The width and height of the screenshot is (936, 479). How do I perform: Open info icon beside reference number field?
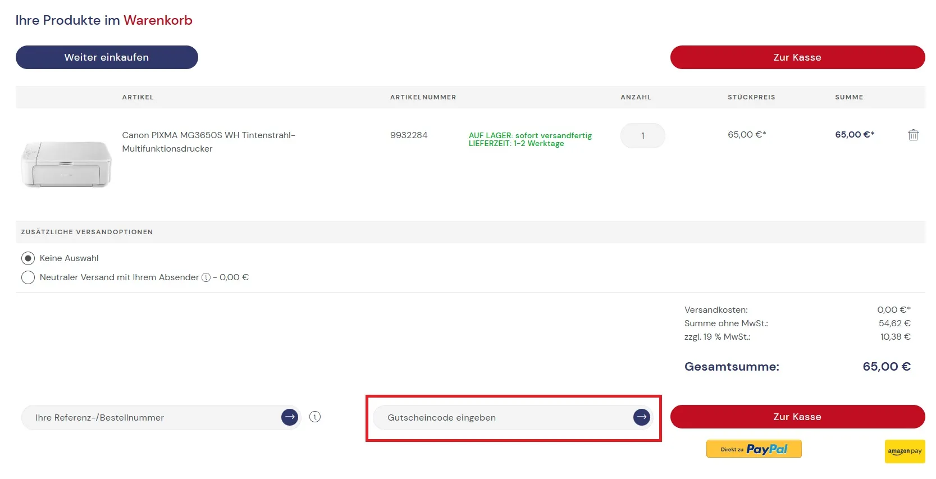tap(315, 417)
